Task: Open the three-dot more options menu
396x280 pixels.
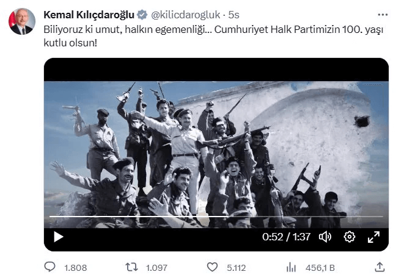Action: pyautogui.click(x=382, y=13)
